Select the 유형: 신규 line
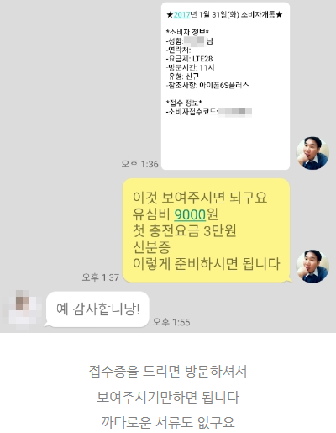 182,77
